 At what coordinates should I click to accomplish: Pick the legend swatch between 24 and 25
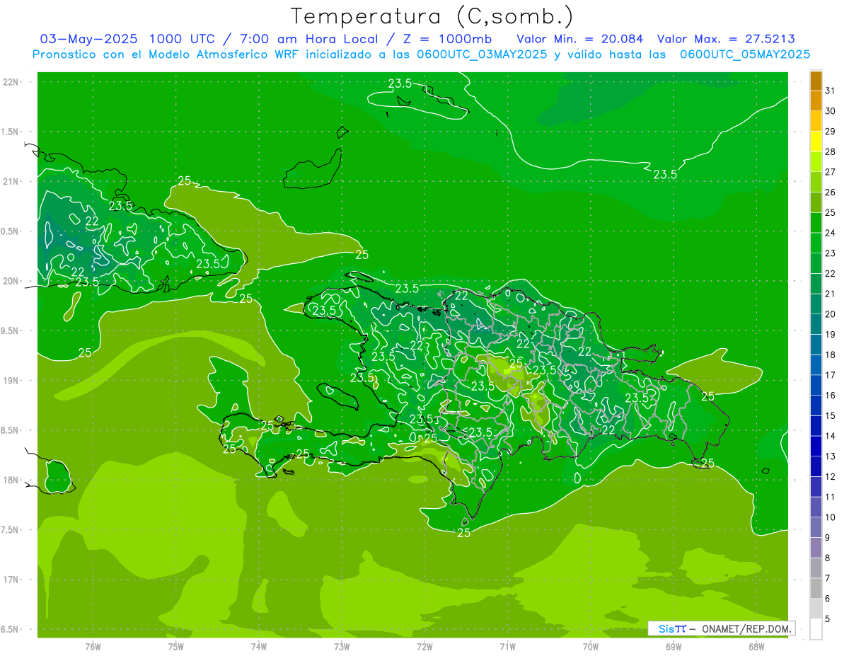[816, 222]
